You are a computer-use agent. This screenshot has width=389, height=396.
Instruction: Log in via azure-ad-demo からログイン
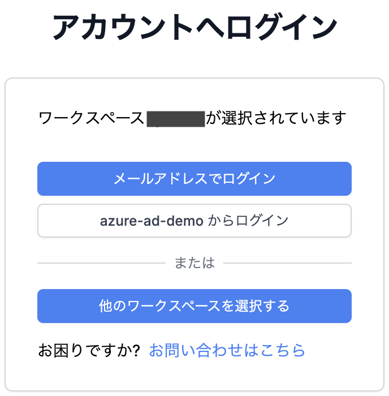(194, 221)
